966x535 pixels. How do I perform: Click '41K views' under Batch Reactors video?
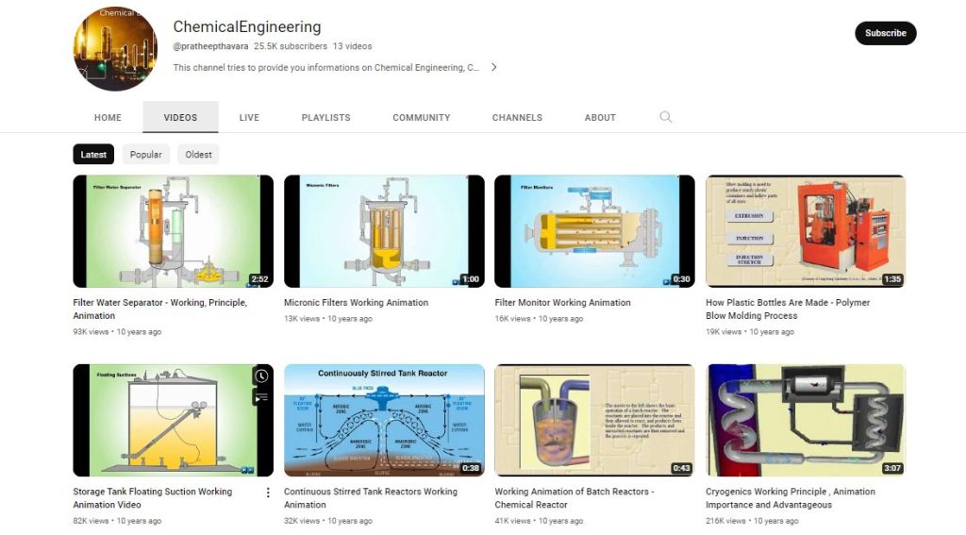pyautogui.click(x=512, y=521)
